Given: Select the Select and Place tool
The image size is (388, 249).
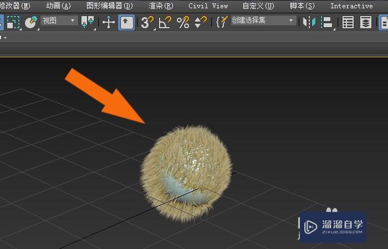Looking at the screenshot, I should click(31, 22).
